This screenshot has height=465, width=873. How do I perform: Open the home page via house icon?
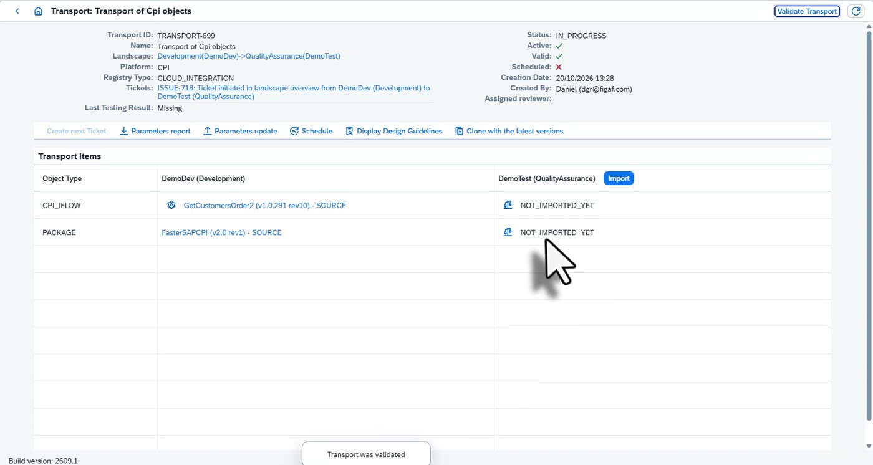pyautogui.click(x=38, y=11)
